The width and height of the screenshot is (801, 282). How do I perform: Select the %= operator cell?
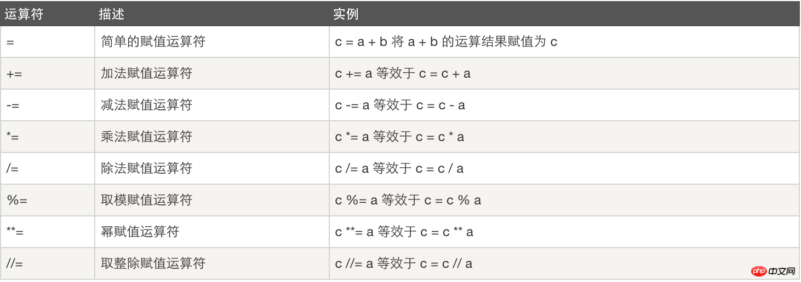[48, 201]
